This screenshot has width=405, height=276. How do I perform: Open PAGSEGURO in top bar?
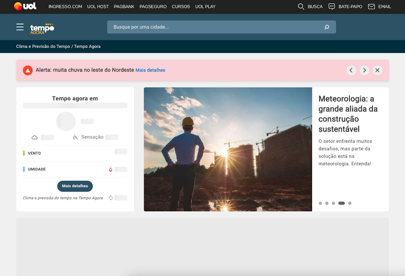click(153, 7)
